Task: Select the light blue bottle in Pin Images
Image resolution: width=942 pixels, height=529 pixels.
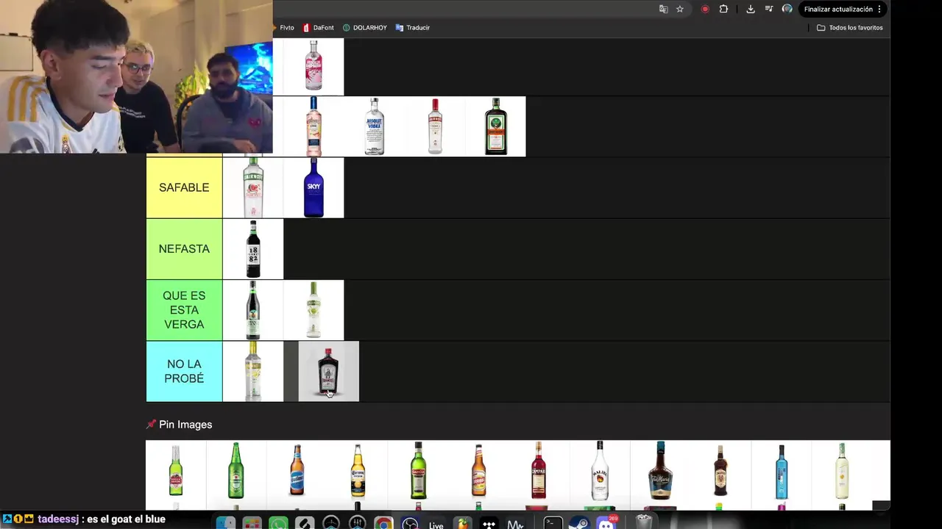Action: (782, 470)
